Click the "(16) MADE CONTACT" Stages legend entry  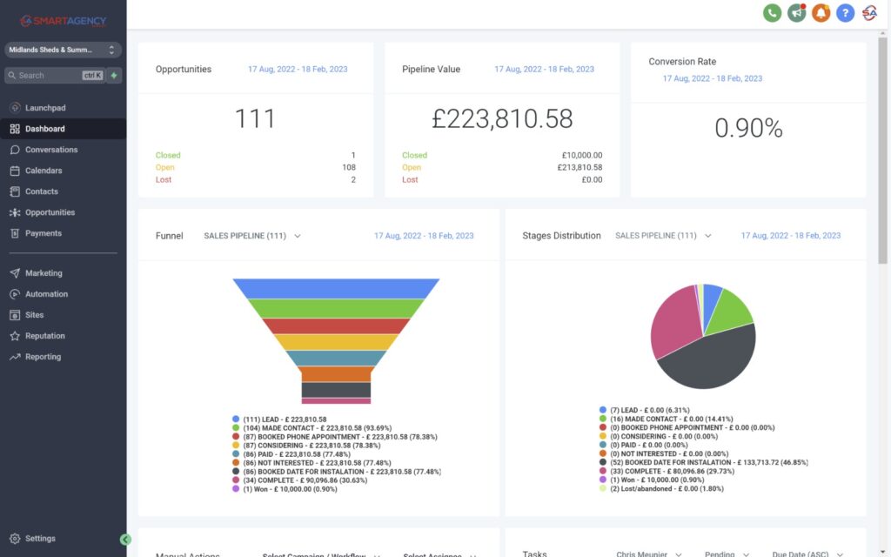point(672,419)
